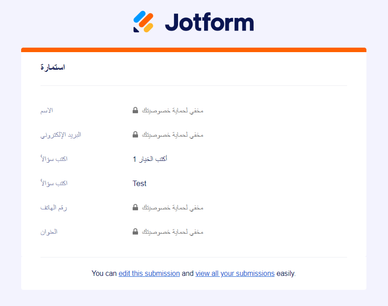Click the Test answer value

coord(139,183)
